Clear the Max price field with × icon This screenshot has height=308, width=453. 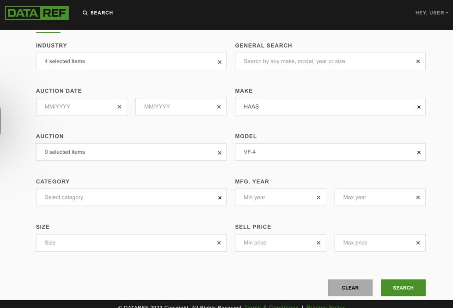pos(418,242)
